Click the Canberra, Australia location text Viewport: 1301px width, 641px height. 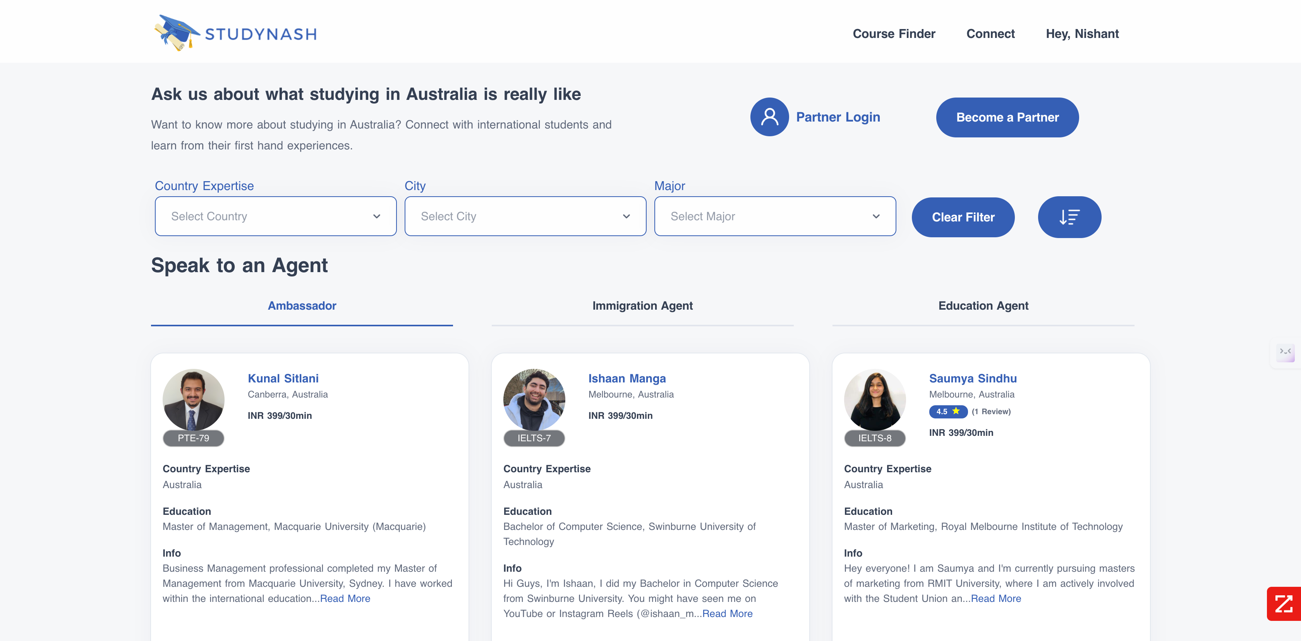(287, 394)
